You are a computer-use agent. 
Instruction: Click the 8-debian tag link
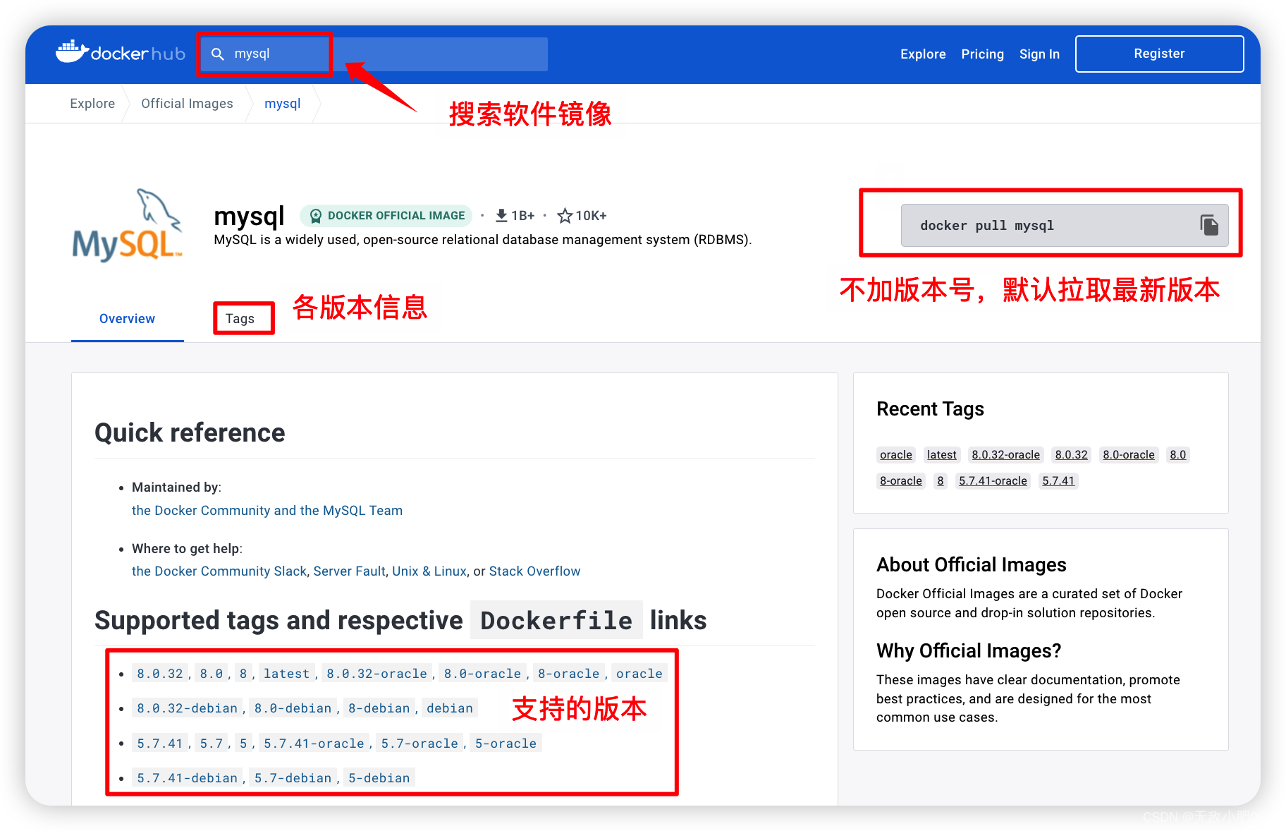coord(379,708)
